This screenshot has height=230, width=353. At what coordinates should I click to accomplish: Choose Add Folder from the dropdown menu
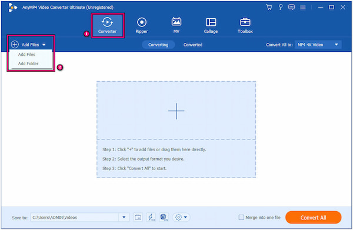(x=28, y=64)
